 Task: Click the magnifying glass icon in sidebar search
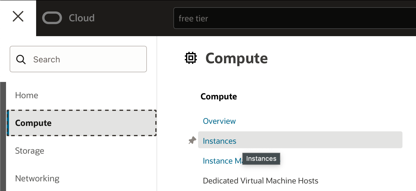pos(21,59)
